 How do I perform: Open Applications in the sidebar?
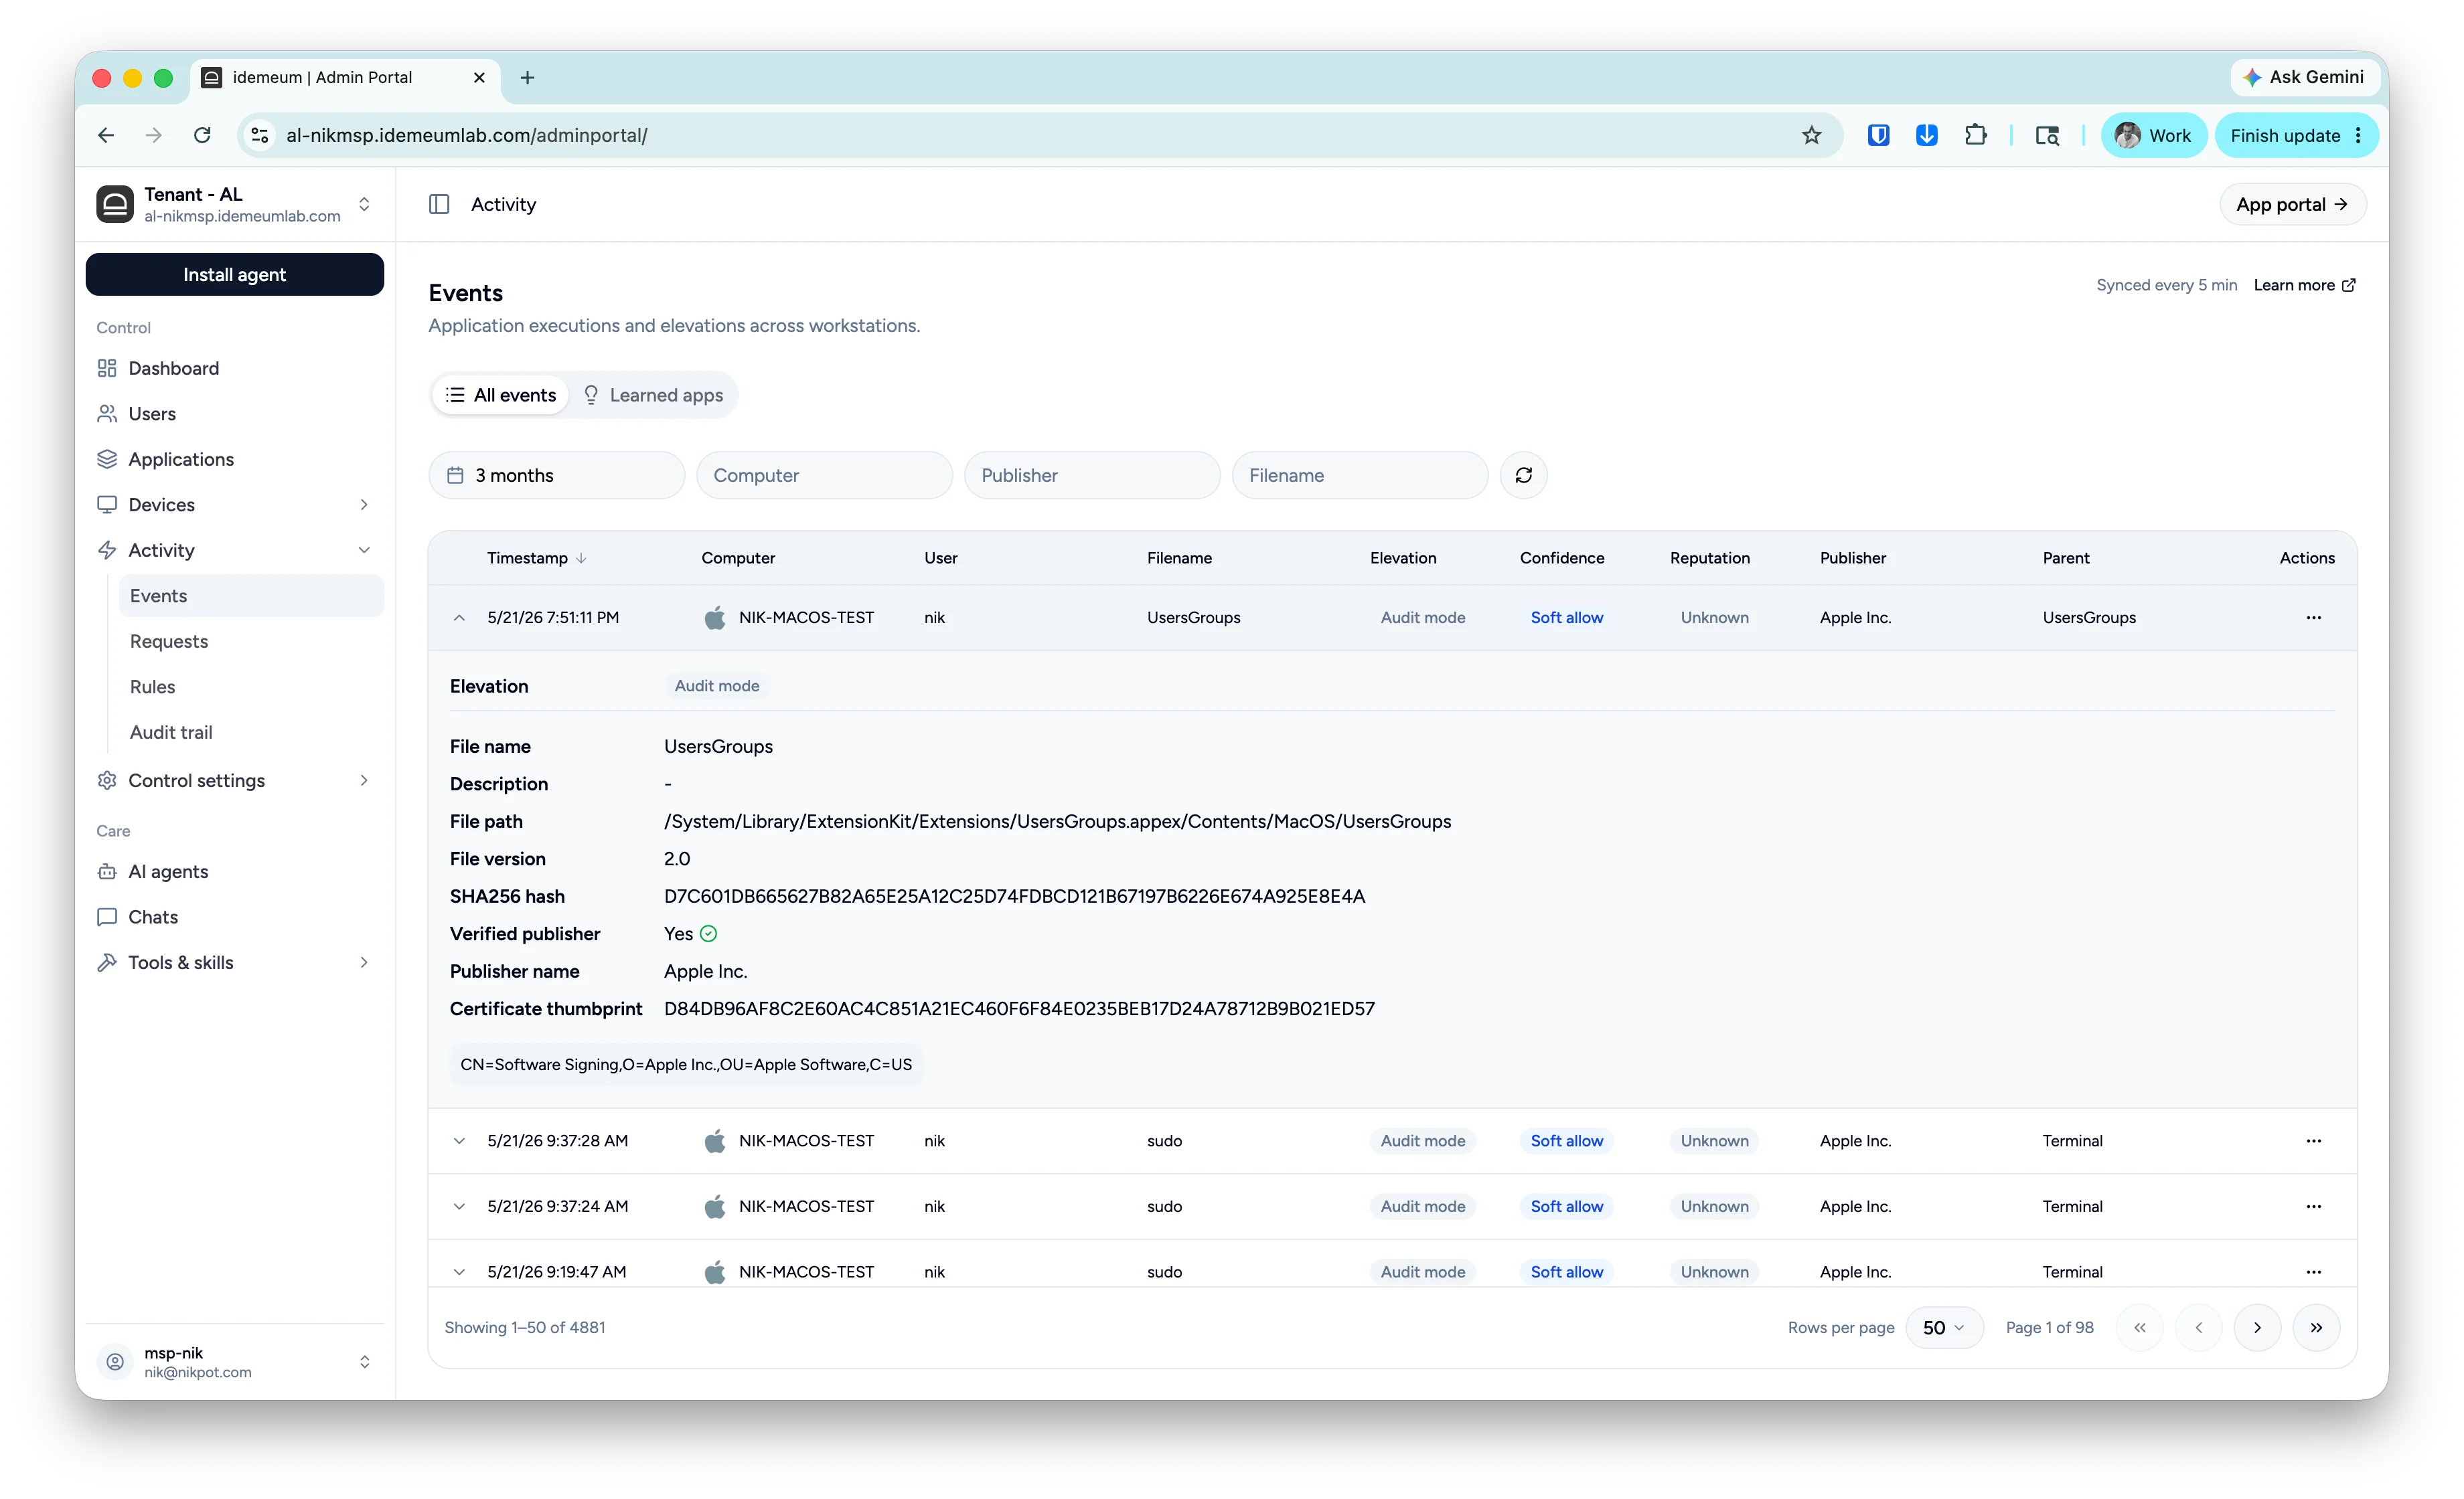point(235,458)
